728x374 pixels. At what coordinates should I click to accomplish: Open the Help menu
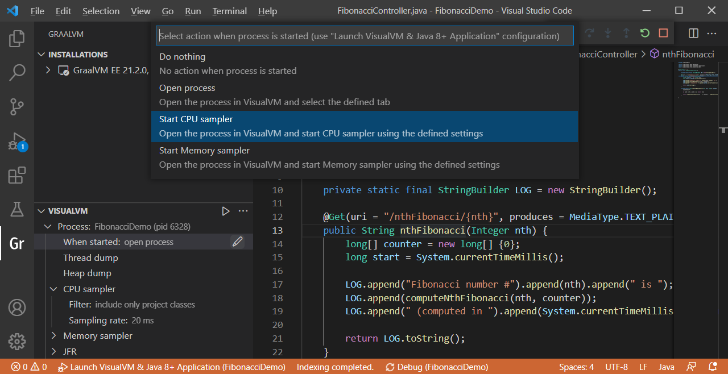point(268,11)
